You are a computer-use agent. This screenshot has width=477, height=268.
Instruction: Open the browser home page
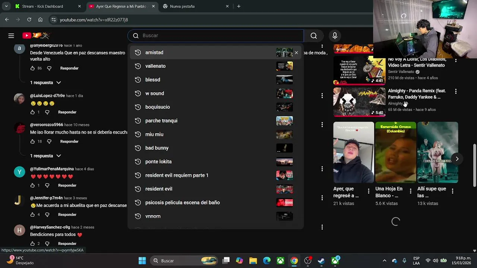click(40, 20)
